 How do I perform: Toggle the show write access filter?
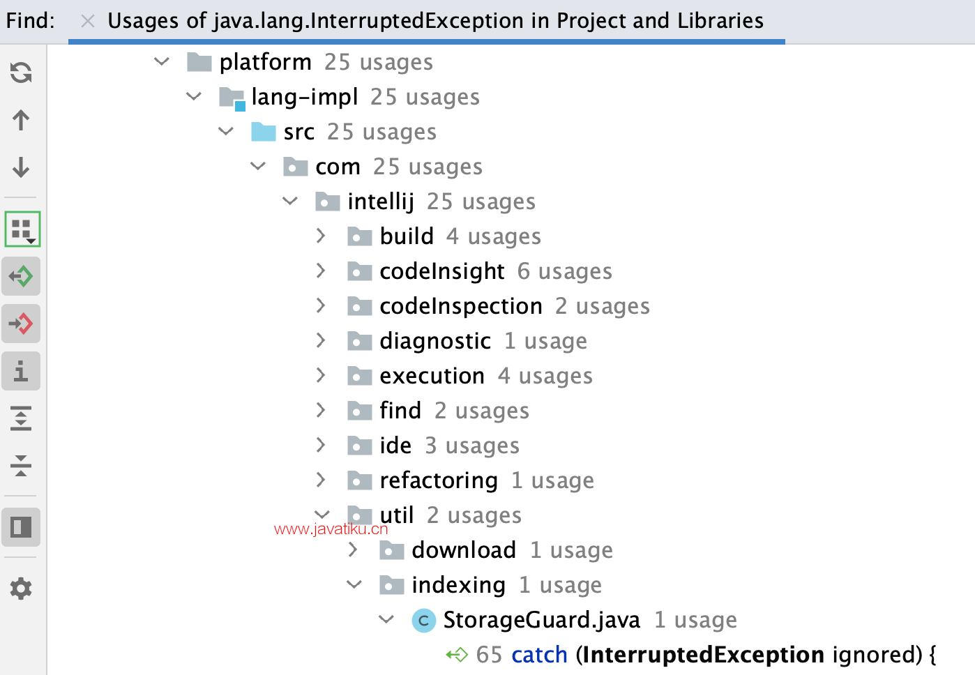click(21, 324)
